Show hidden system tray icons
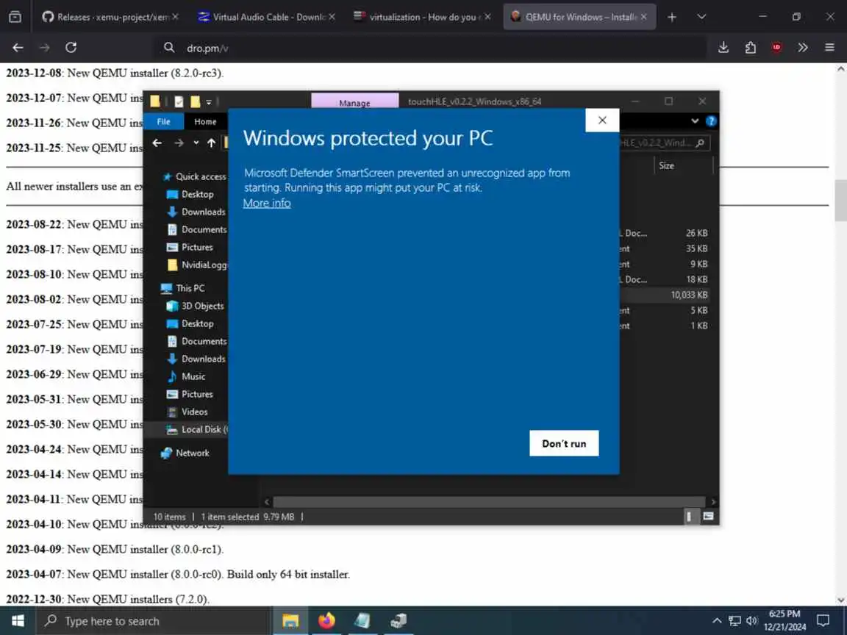This screenshot has width=847, height=635. coord(717,621)
